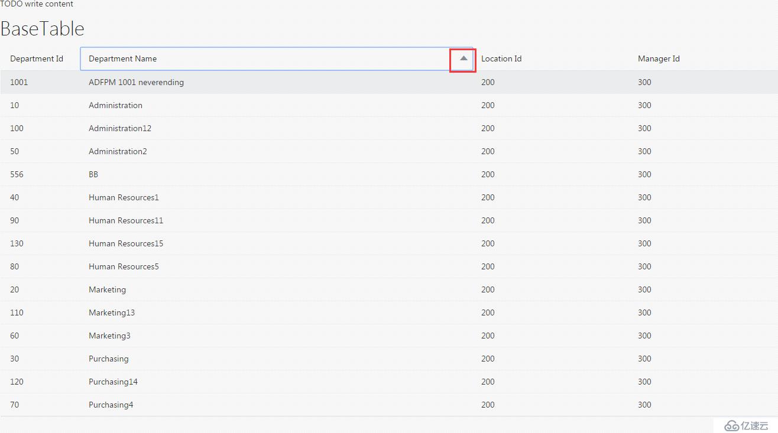Viewport: 778px width, 433px height.
Task: Click Location Id 200 in BB row
Action: coord(488,174)
